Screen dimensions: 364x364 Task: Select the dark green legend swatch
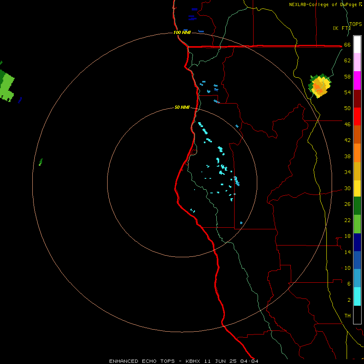pos(357,206)
